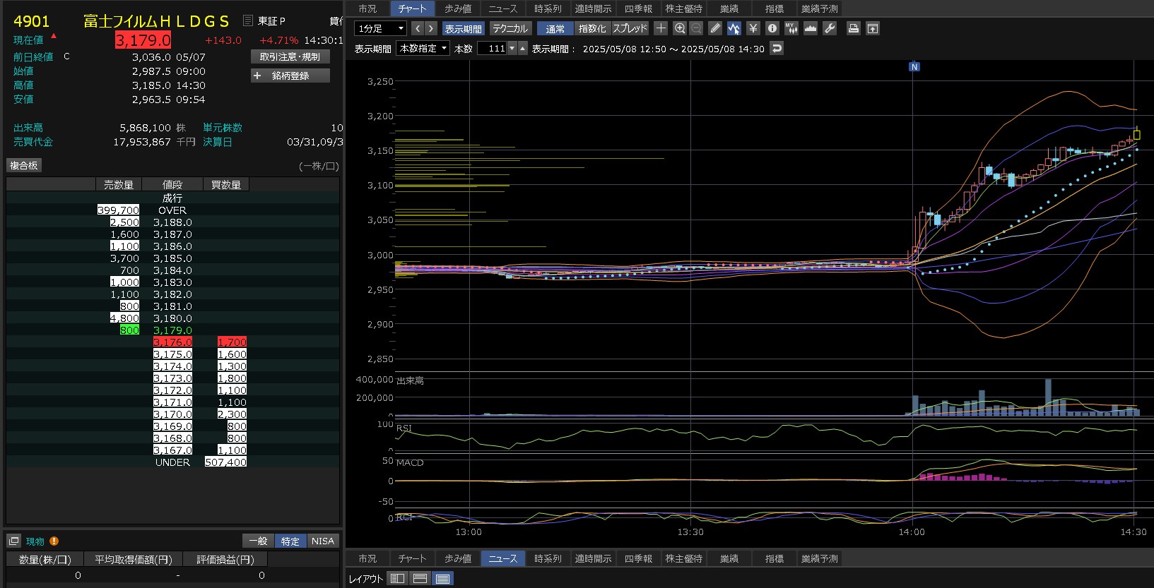Image resolution: width=1154 pixels, height=588 pixels.
Task: Go to next period with right arrow
Action: point(431,28)
